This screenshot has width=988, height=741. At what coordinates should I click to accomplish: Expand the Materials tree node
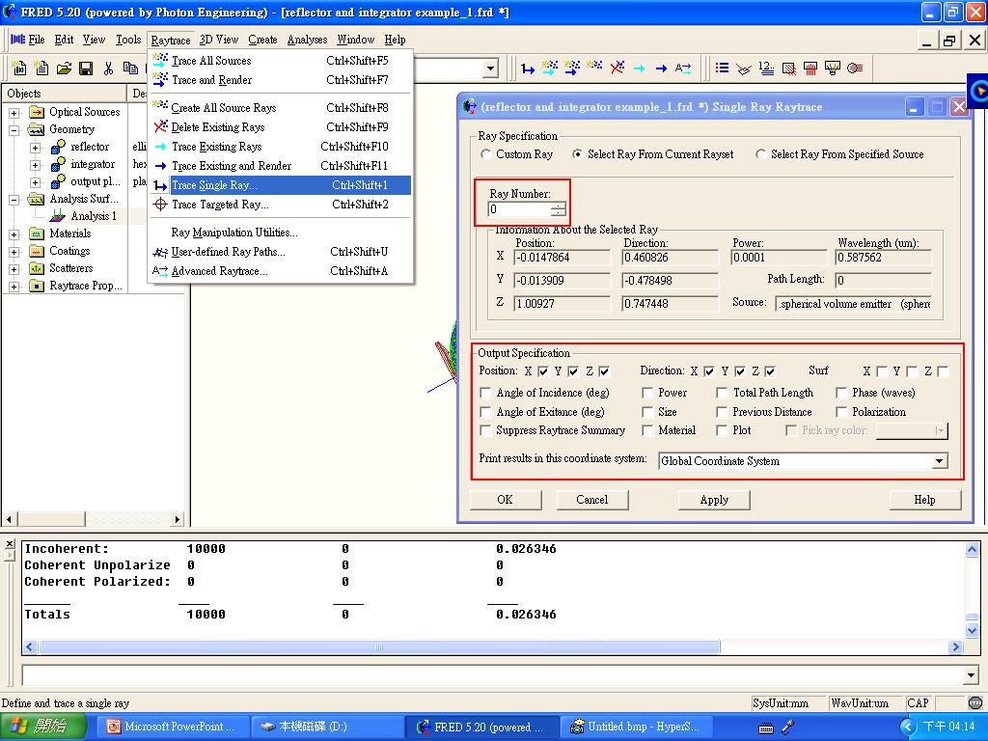[14, 234]
